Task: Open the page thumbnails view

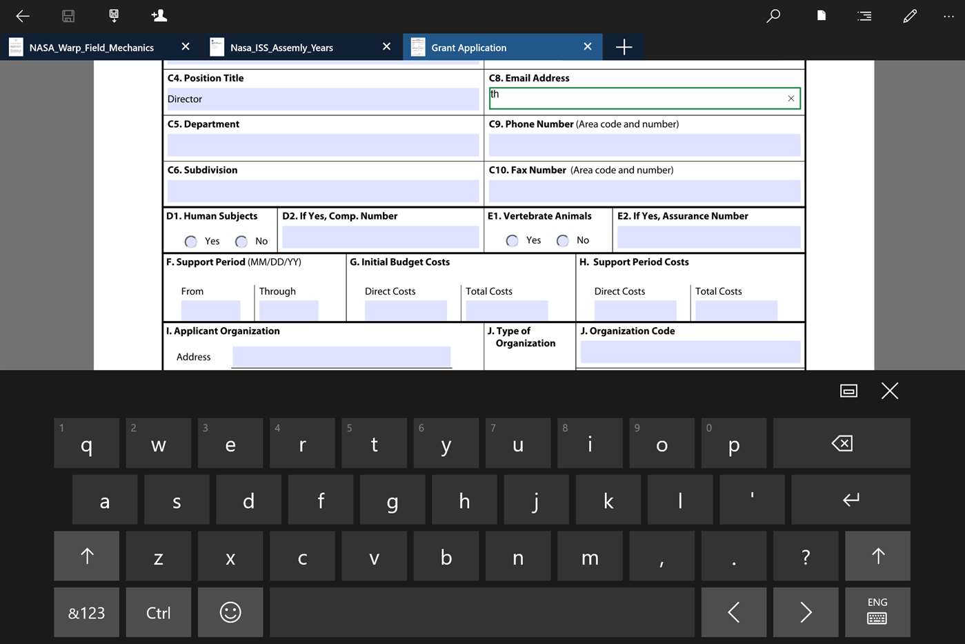Action: [821, 15]
